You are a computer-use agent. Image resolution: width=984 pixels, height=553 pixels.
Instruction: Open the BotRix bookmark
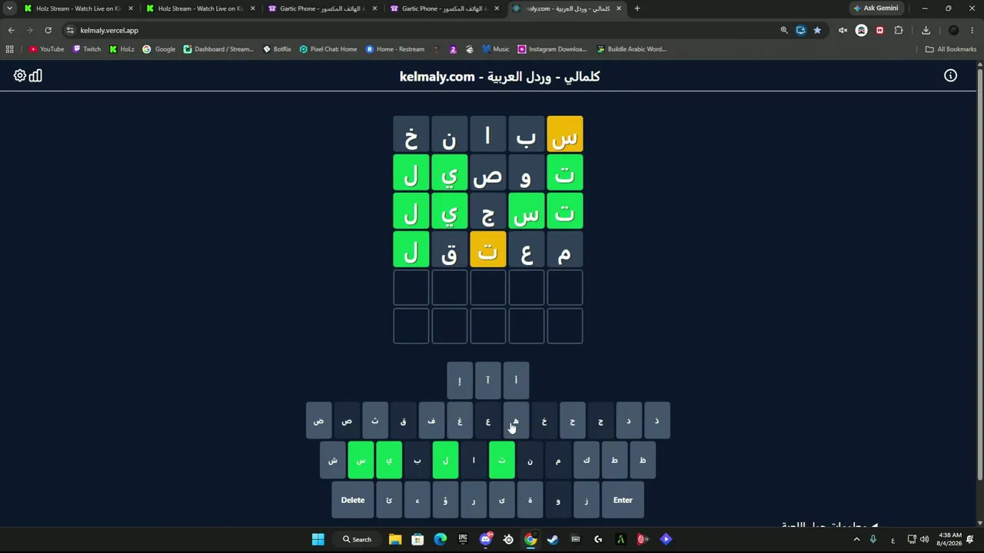click(x=278, y=49)
